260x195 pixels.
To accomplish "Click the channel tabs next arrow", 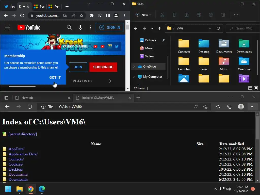I will (x=110, y=81).
